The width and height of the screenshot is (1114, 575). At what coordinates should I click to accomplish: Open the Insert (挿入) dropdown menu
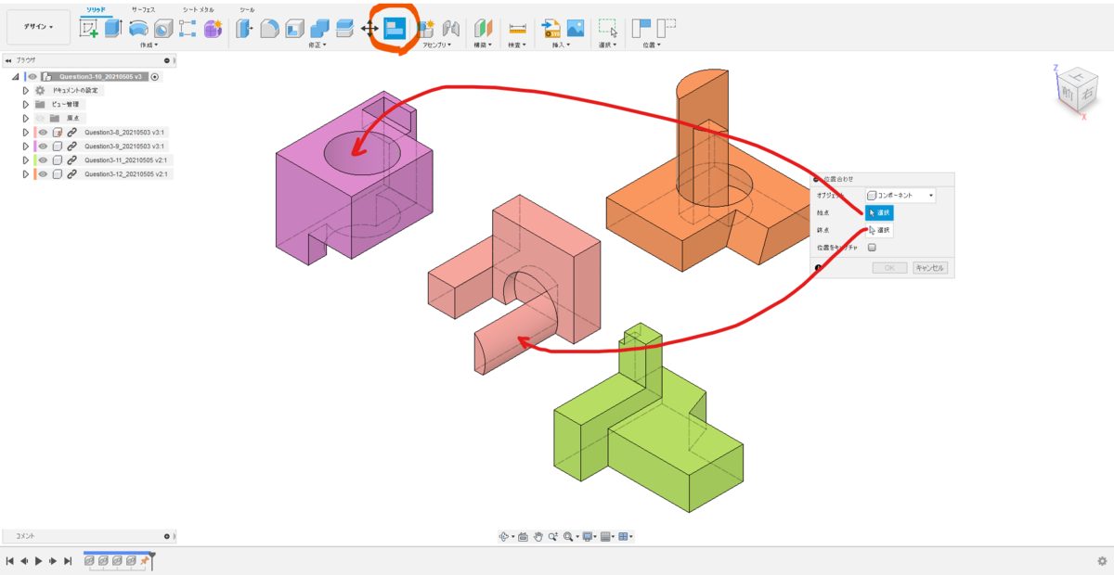[x=561, y=45]
